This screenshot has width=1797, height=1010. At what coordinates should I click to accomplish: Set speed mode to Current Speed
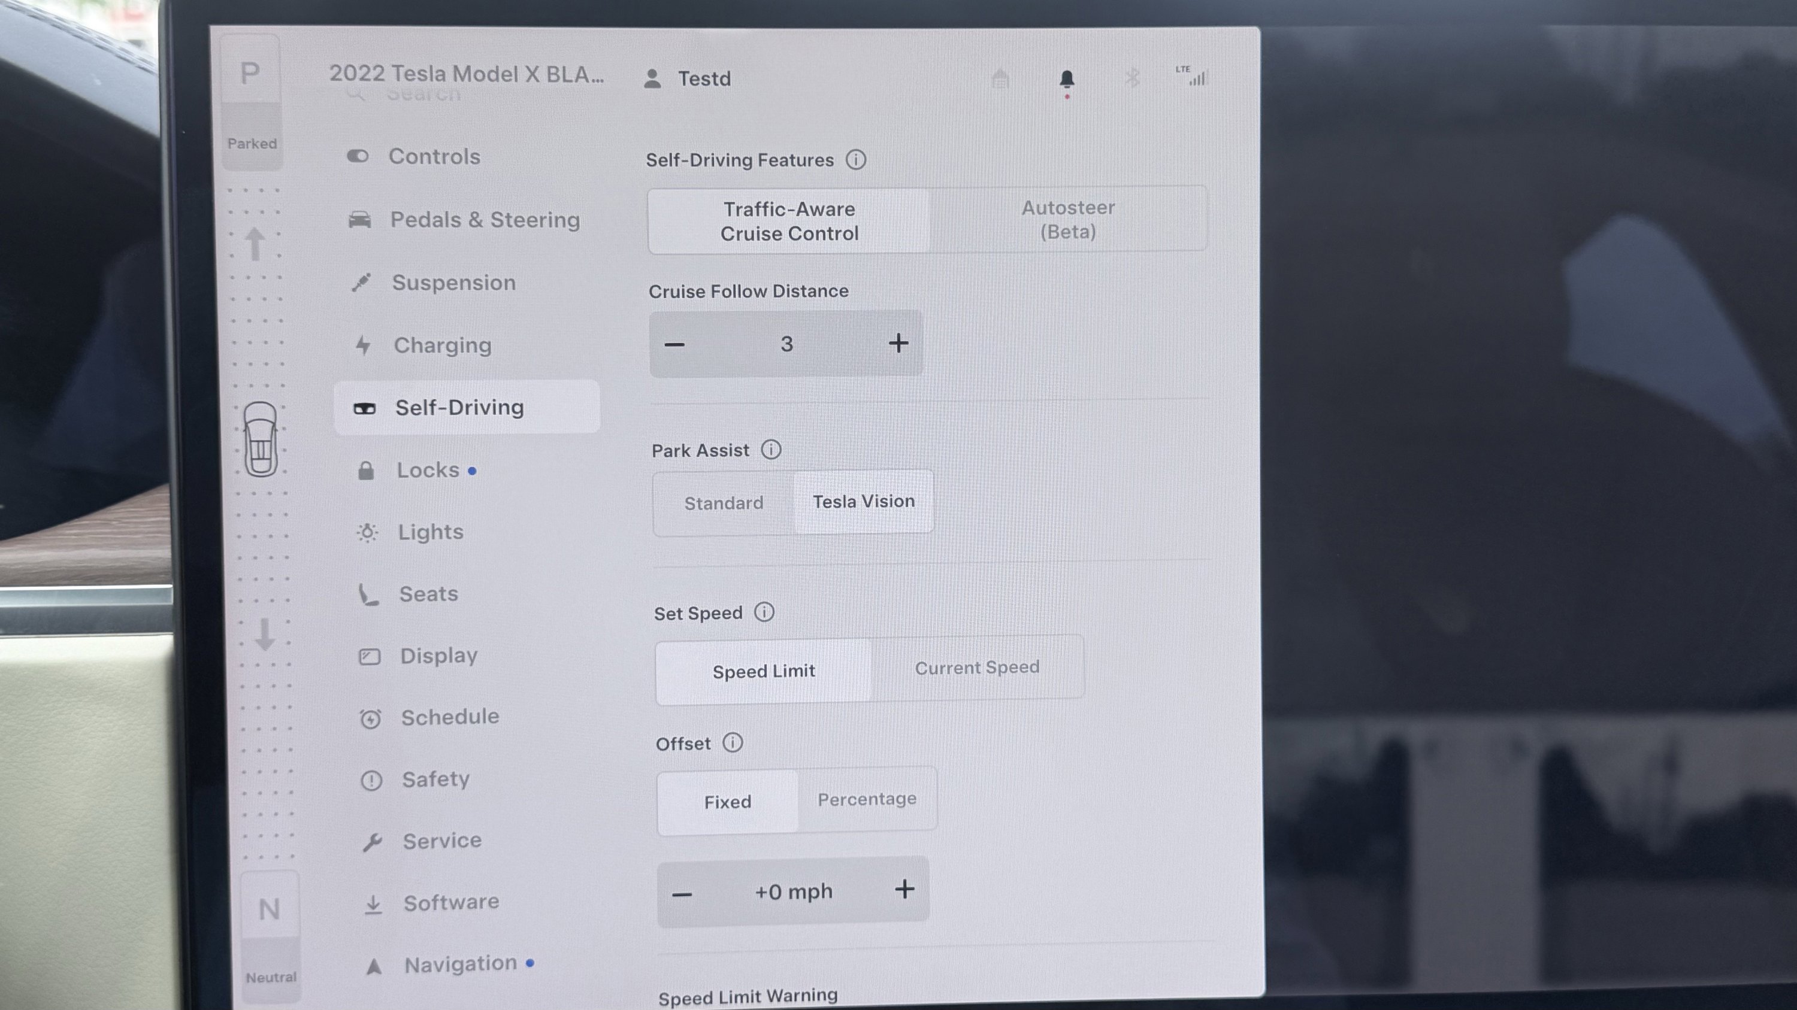click(x=976, y=668)
